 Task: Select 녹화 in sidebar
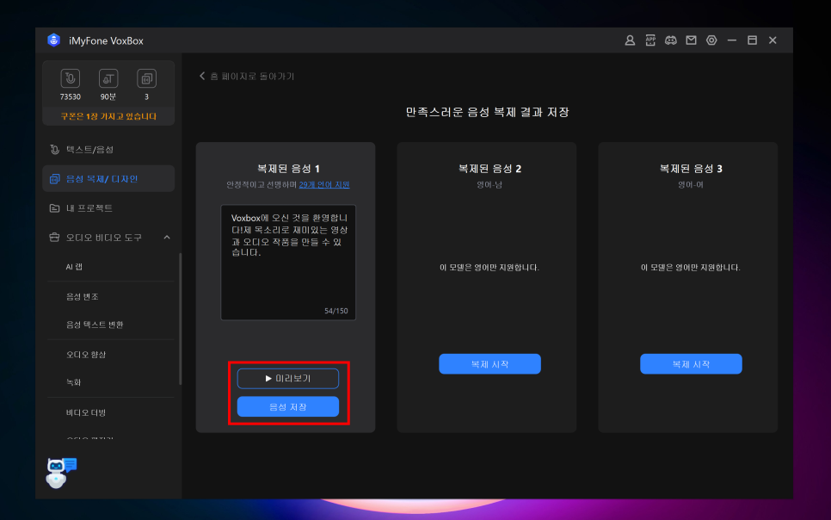click(x=74, y=382)
